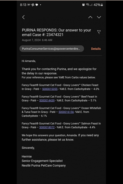Image resolution: width=123 pixels, height=184 pixels.
Task: Tap the battery indicator showing 42%
Action: (98, 5)
